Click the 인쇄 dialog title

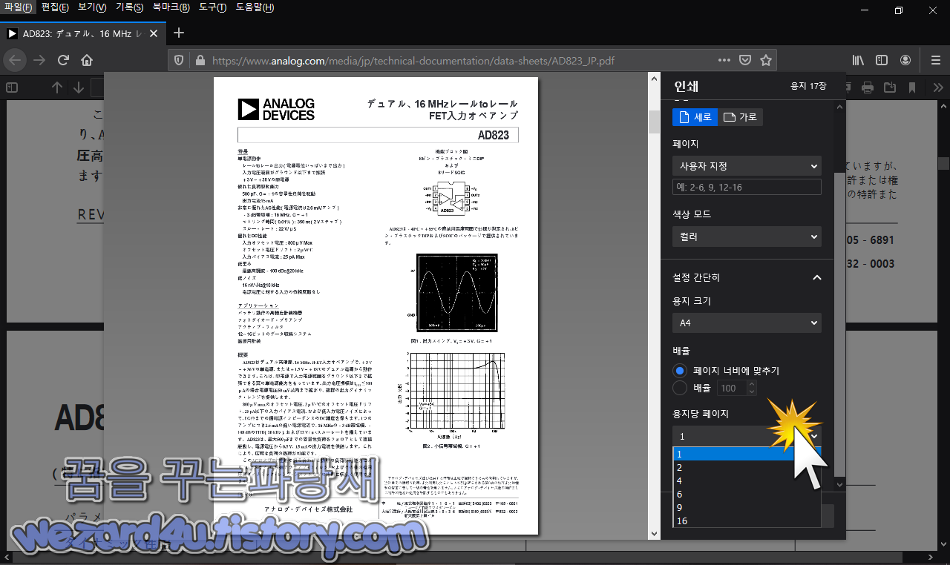click(686, 86)
